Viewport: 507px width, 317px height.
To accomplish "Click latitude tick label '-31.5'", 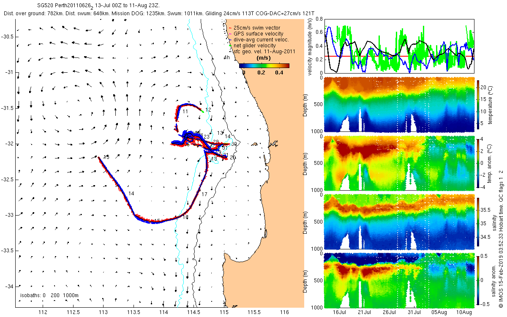I will [x=8, y=108].
